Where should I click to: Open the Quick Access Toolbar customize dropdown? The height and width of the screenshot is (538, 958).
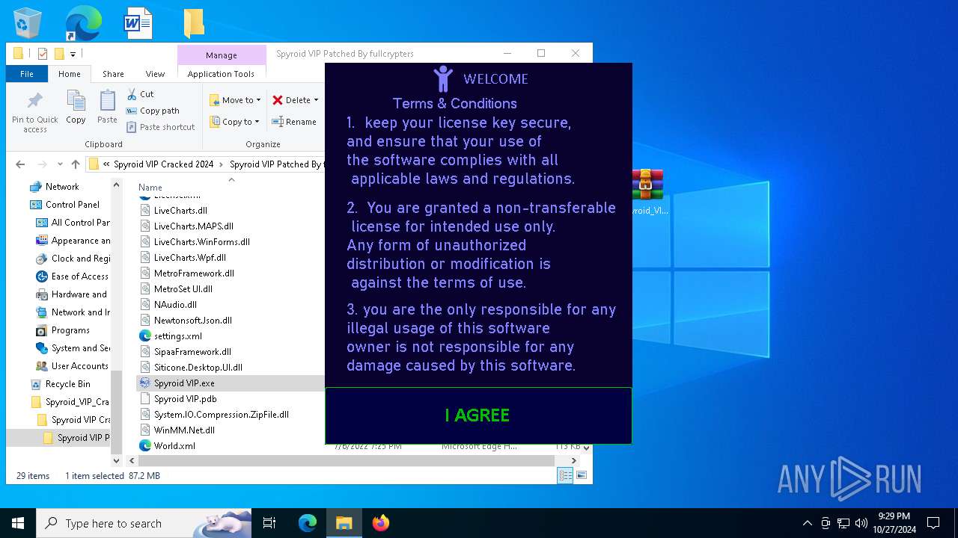click(73, 55)
